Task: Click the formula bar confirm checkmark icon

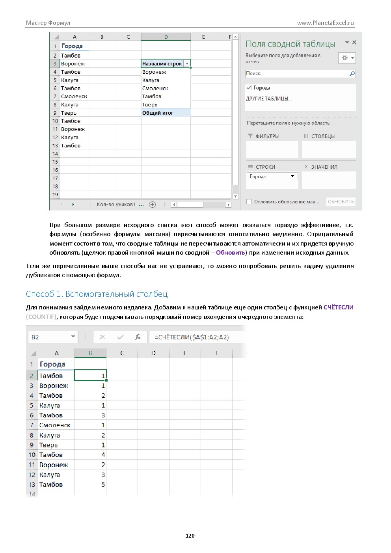Action: 121,337
